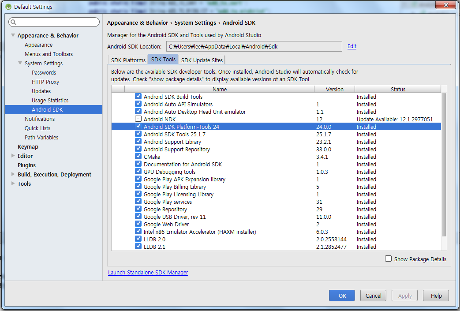Select Passwords in settings tree
Screen dimensions: 460x311
click(x=44, y=72)
